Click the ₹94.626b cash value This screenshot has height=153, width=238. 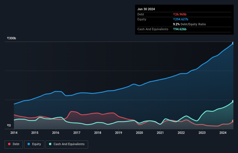click(180, 29)
